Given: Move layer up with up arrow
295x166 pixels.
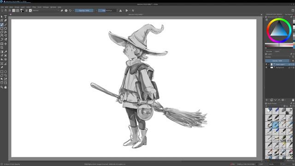Looking at the screenshot, I should coord(279,100).
